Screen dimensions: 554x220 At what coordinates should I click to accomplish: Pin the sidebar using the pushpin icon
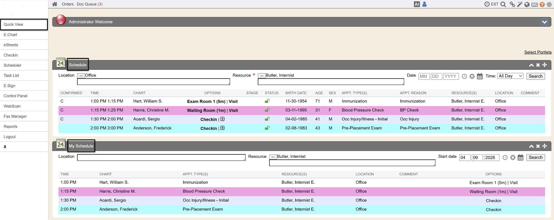(5, 147)
